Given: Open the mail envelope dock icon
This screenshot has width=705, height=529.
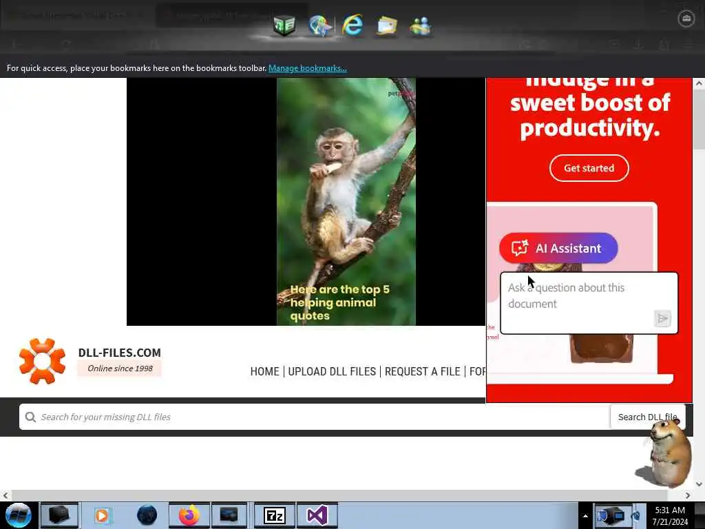Looking at the screenshot, I should tap(387, 25).
